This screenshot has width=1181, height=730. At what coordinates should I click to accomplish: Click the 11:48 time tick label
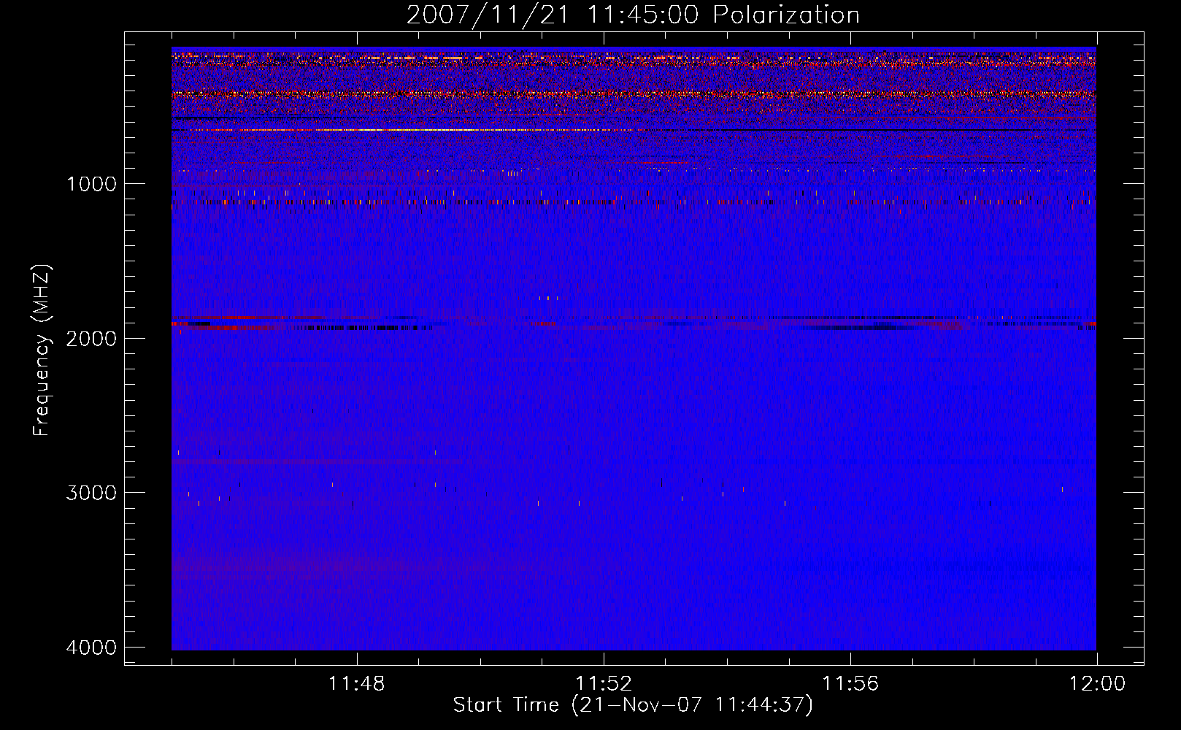(x=356, y=684)
